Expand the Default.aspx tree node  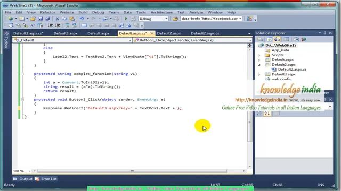coord(259,60)
